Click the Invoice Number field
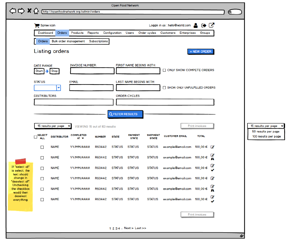The image size is (298, 241). 92,71
